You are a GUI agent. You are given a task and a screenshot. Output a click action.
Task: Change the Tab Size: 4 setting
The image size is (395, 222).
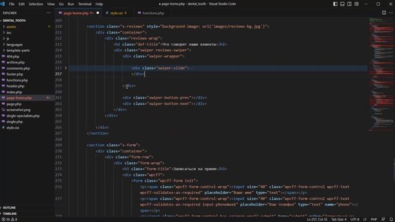(x=339, y=220)
